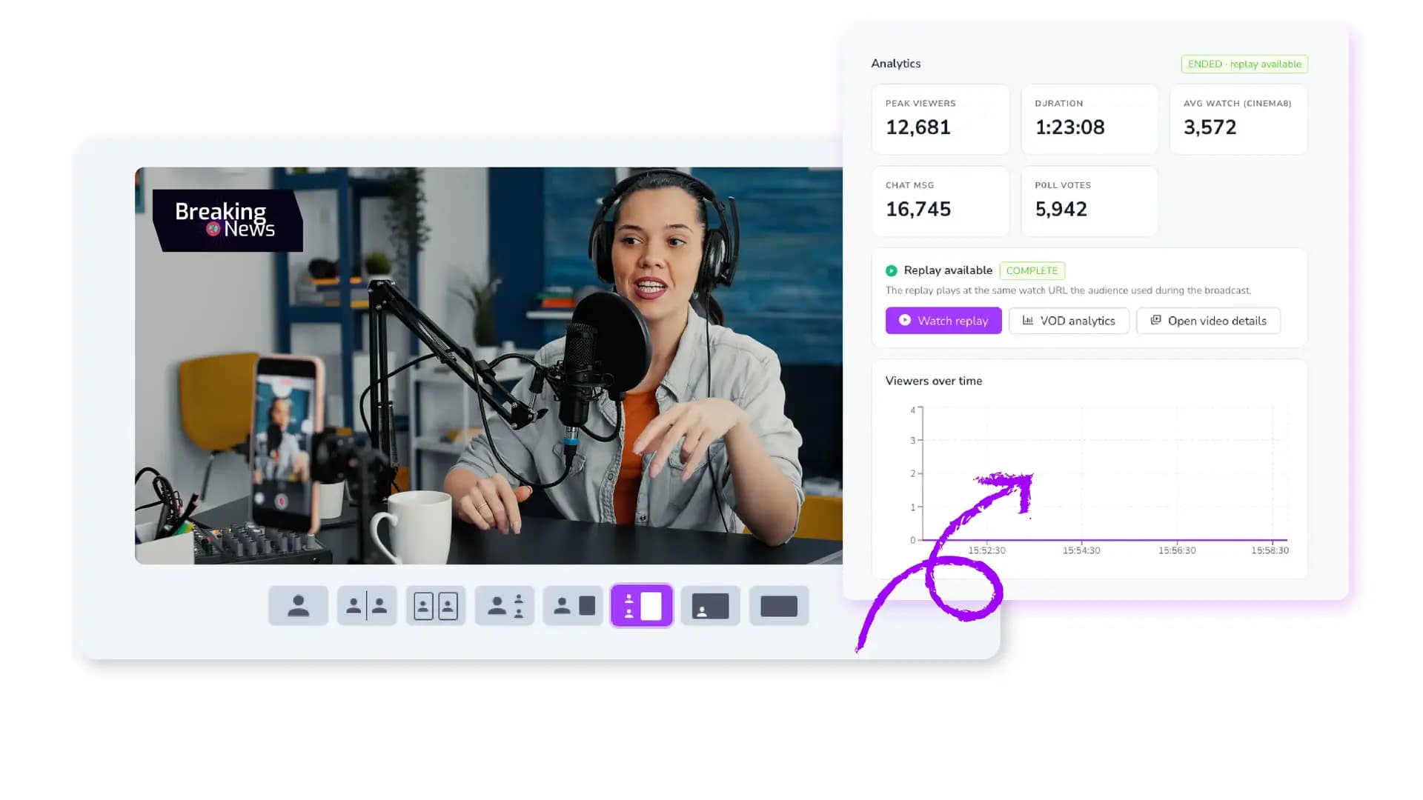Click the Analytics panel heading
The width and height of the screenshot is (1423, 800).
click(896, 64)
